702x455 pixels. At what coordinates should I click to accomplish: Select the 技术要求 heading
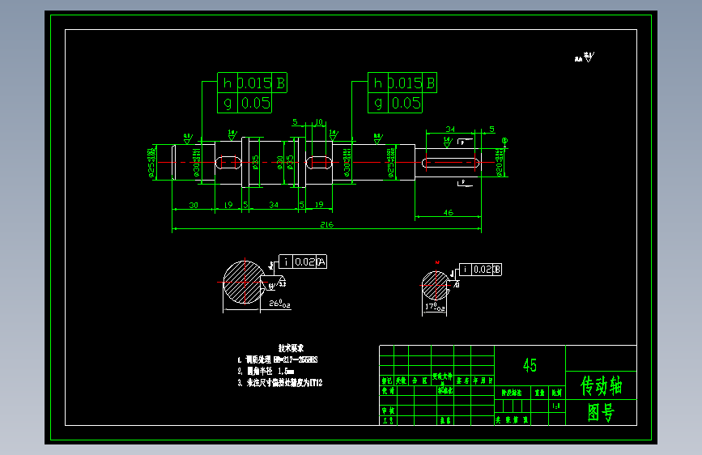tap(291, 348)
